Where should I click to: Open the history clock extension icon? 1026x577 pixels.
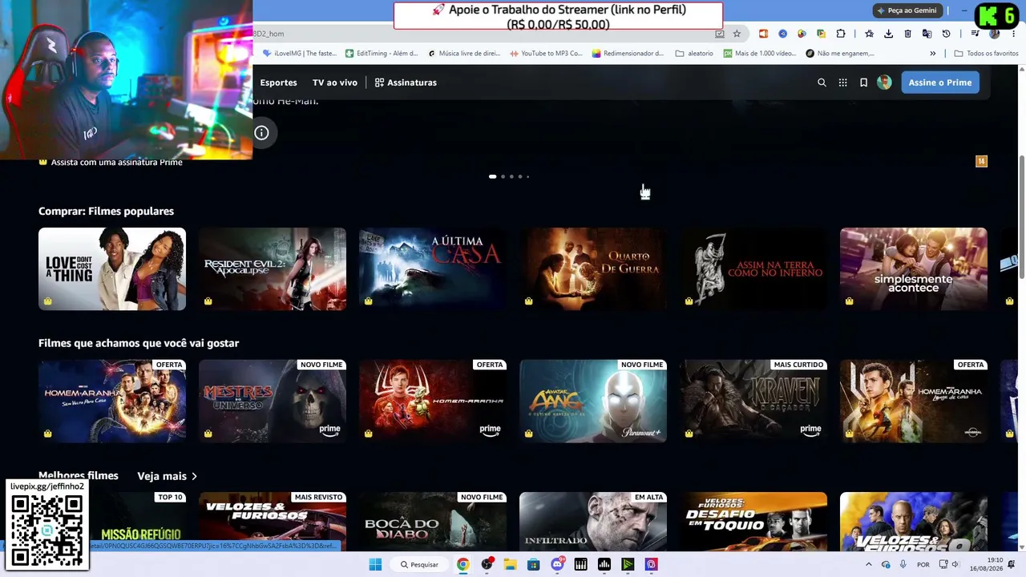click(x=946, y=34)
